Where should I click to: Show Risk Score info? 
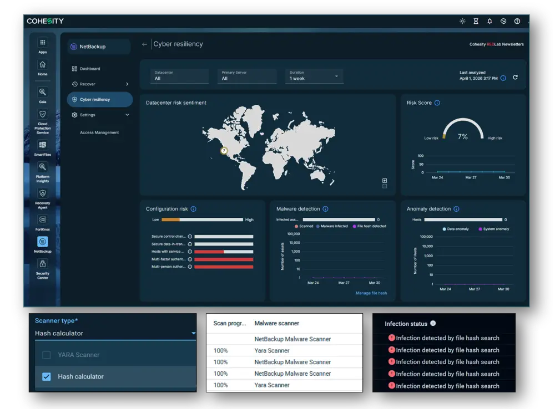click(437, 103)
